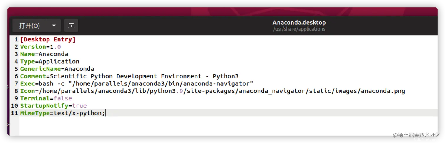Click the true value after StartupNotify

click(79, 106)
